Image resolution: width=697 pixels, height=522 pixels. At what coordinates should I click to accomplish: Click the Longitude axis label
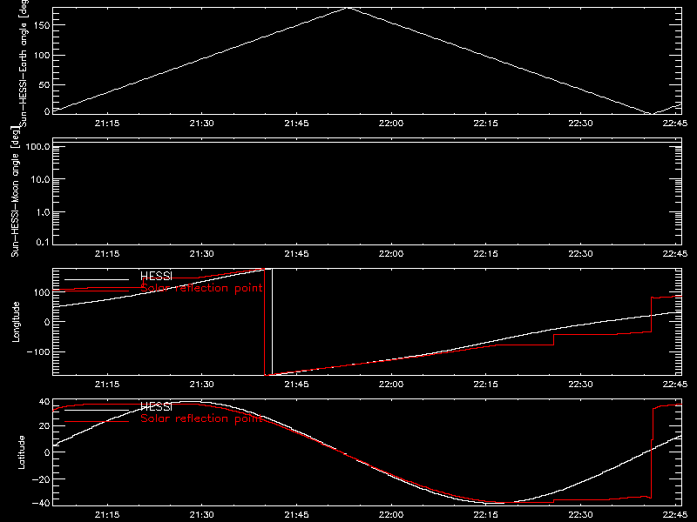[16, 322]
